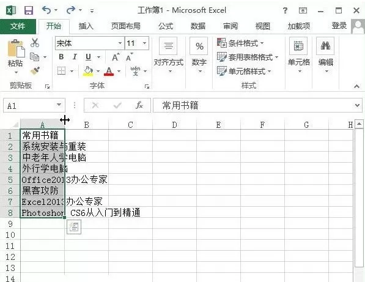Viewport: 365px width, 282px height.
Task: Expand the font color dropdown arrow
Action: tap(119, 71)
